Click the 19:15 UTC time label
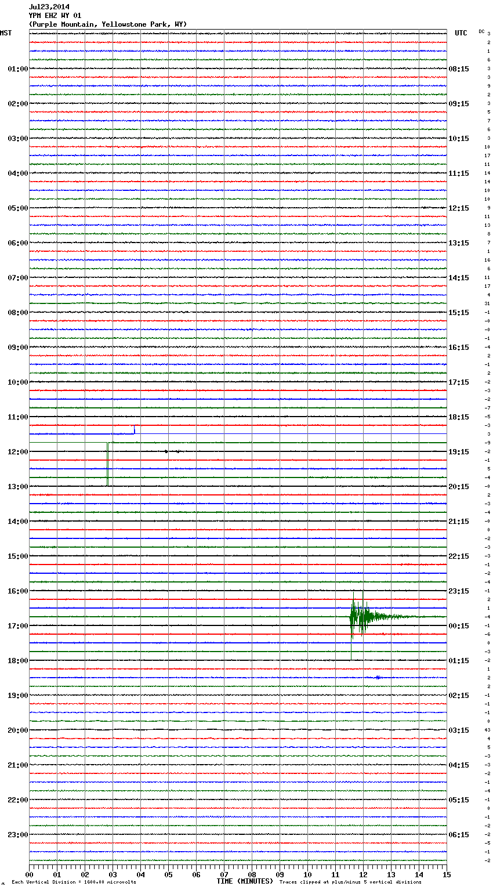This screenshot has height=890, width=493. click(x=459, y=452)
